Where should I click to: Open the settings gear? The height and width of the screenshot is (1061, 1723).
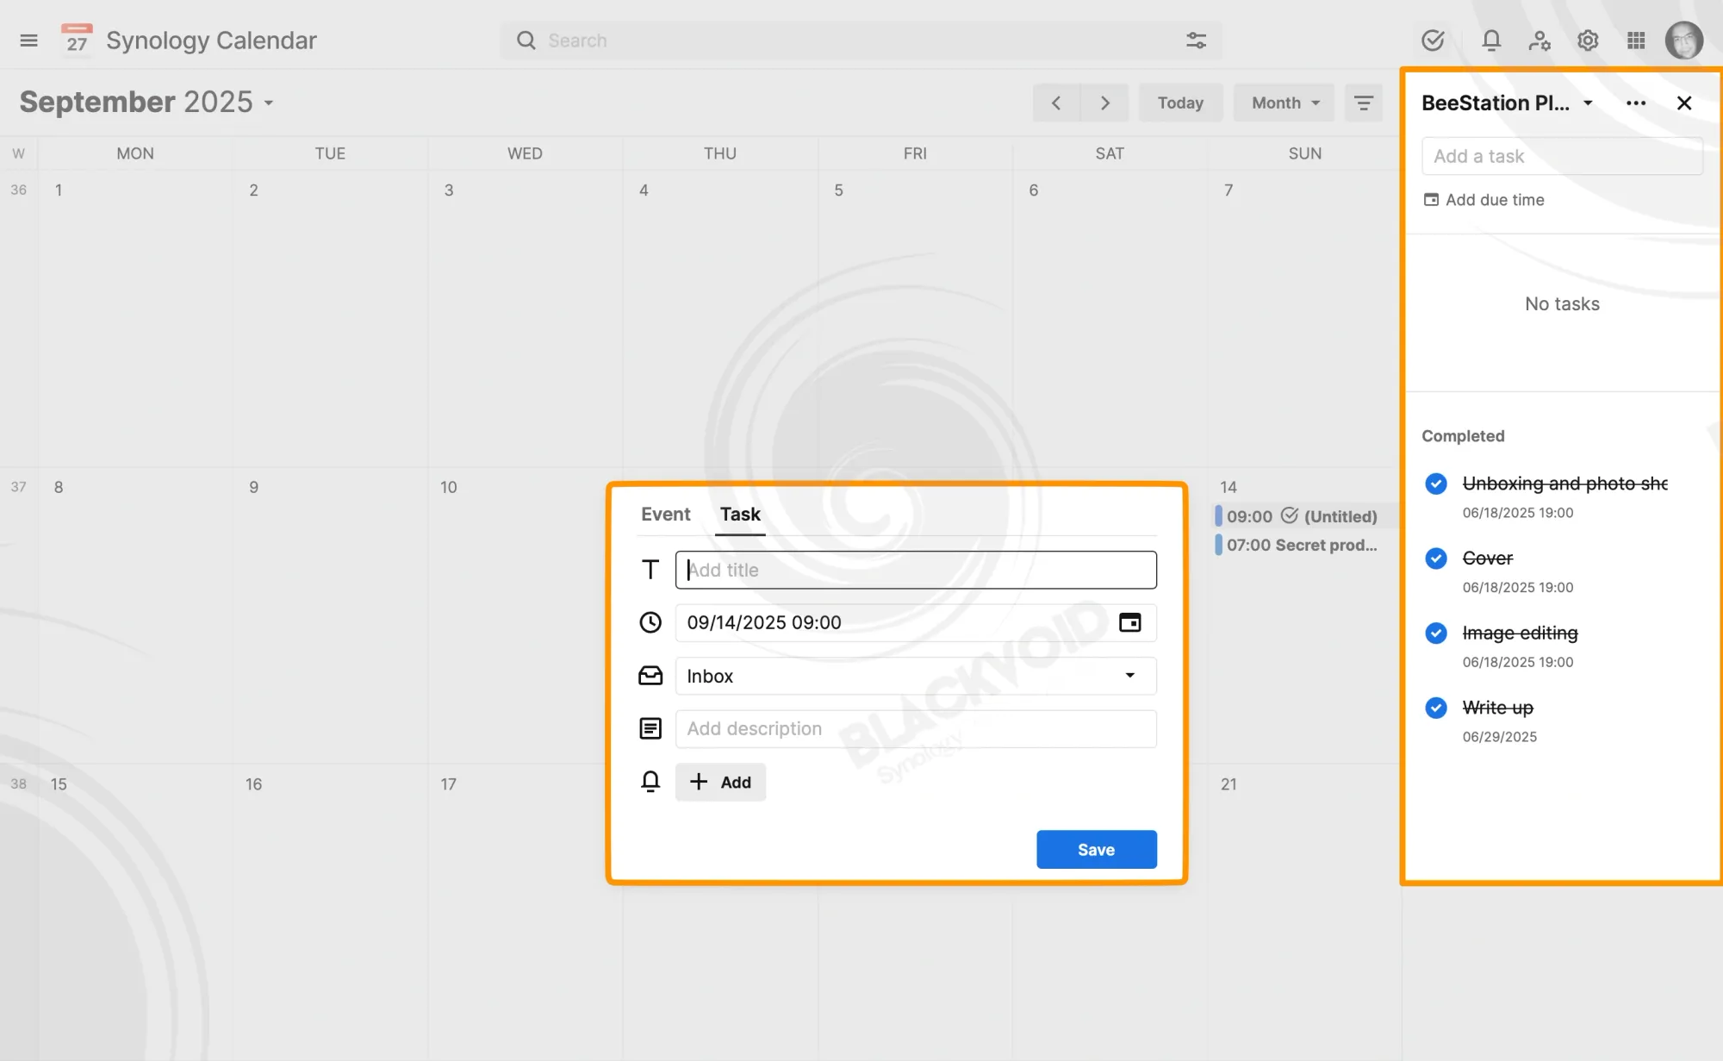(1588, 41)
